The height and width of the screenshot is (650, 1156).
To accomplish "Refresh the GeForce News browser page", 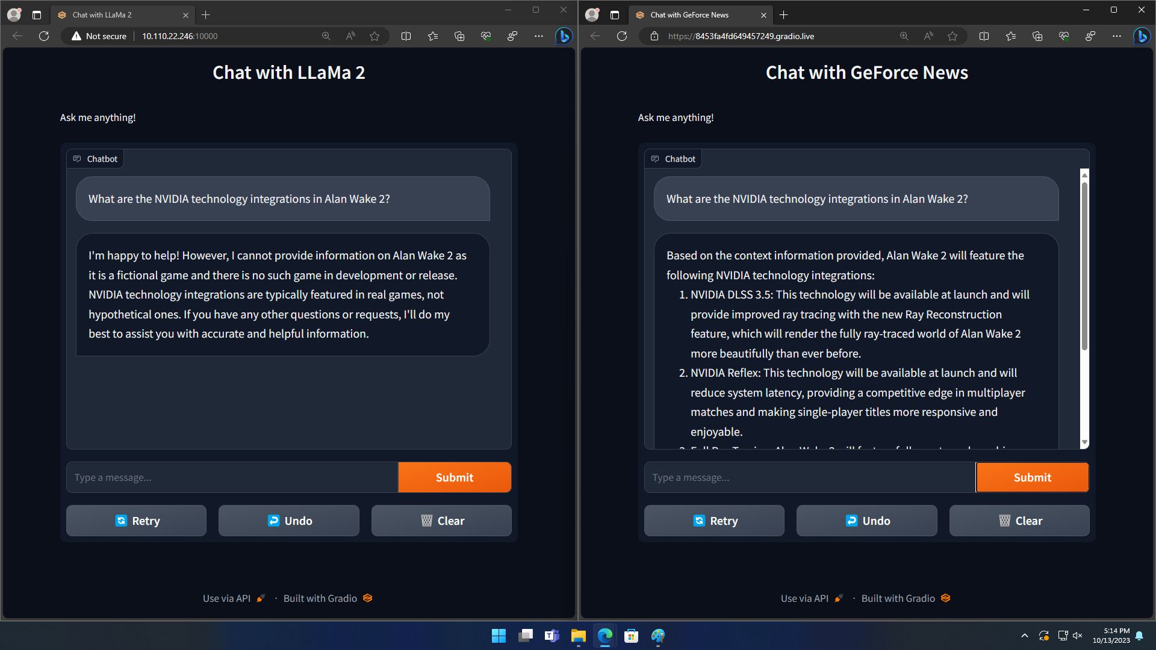I will pyautogui.click(x=622, y=36).
